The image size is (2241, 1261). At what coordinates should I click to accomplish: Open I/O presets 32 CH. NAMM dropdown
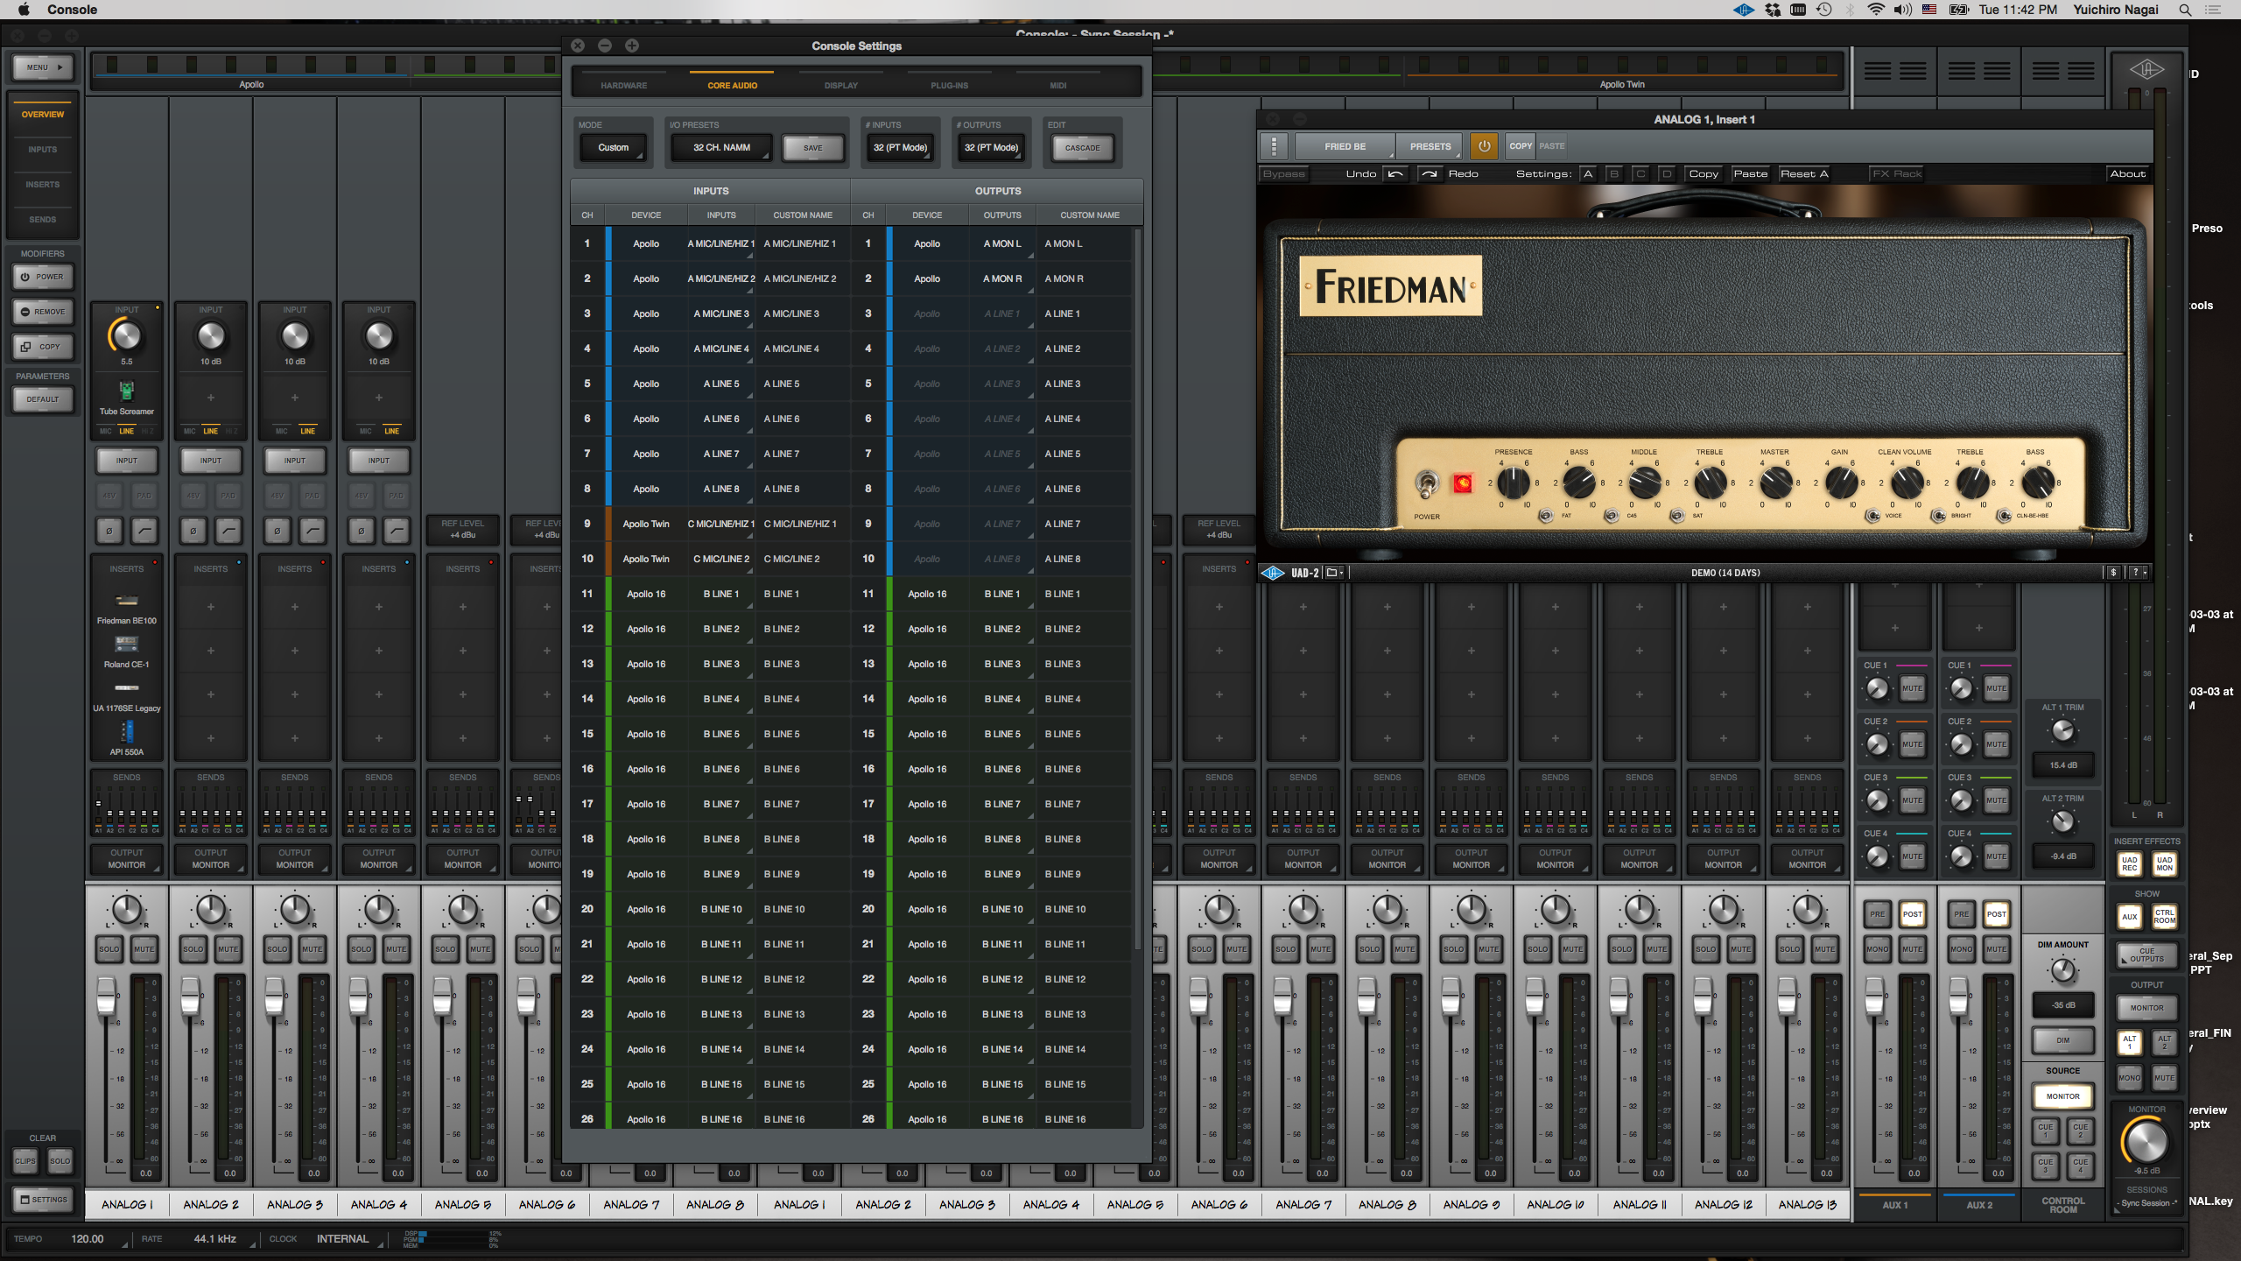tap(721, 147)
